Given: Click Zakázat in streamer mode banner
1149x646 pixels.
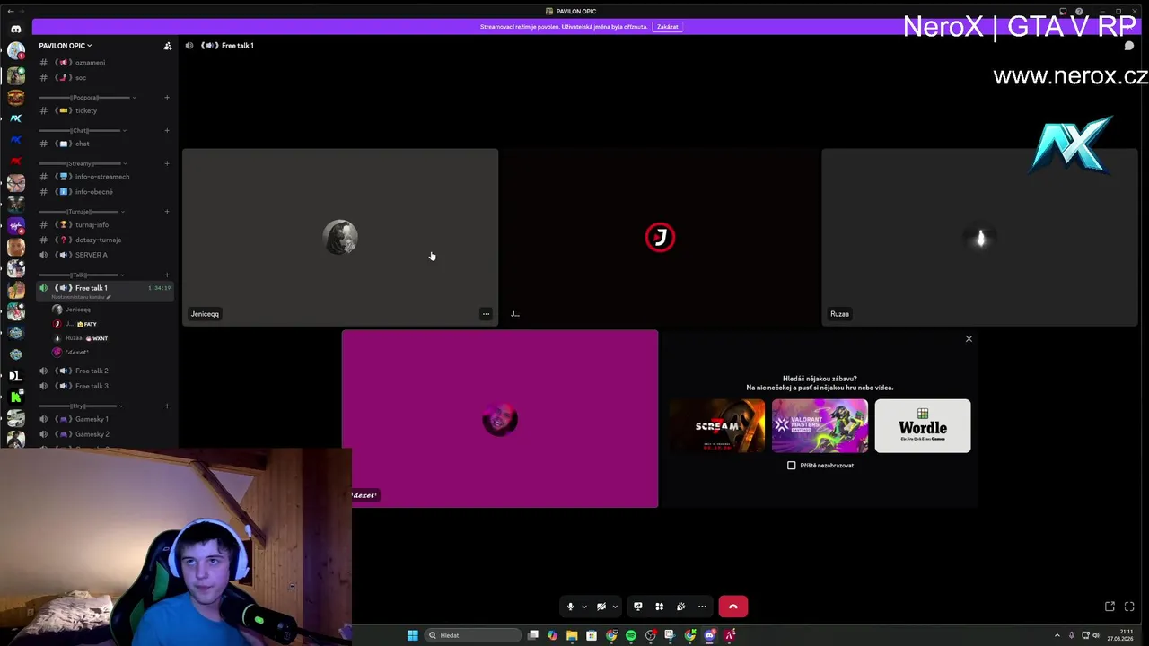Looking at the screenshot, I should (667, 27).
